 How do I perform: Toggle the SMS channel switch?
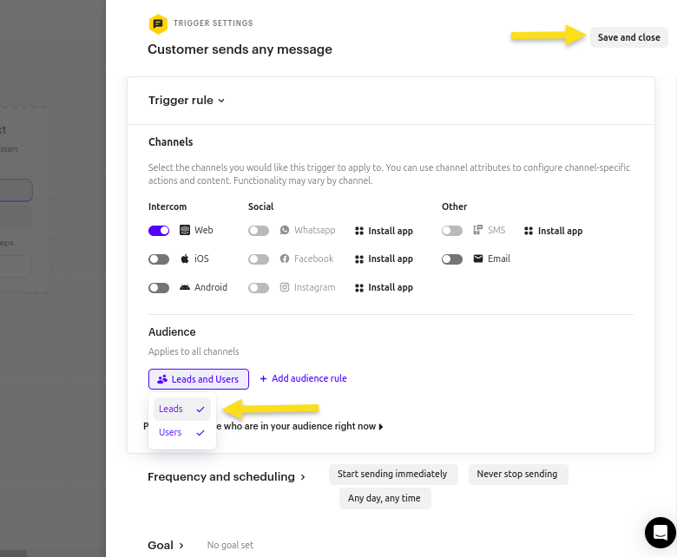pyautogui.click(x=452, y=231)
